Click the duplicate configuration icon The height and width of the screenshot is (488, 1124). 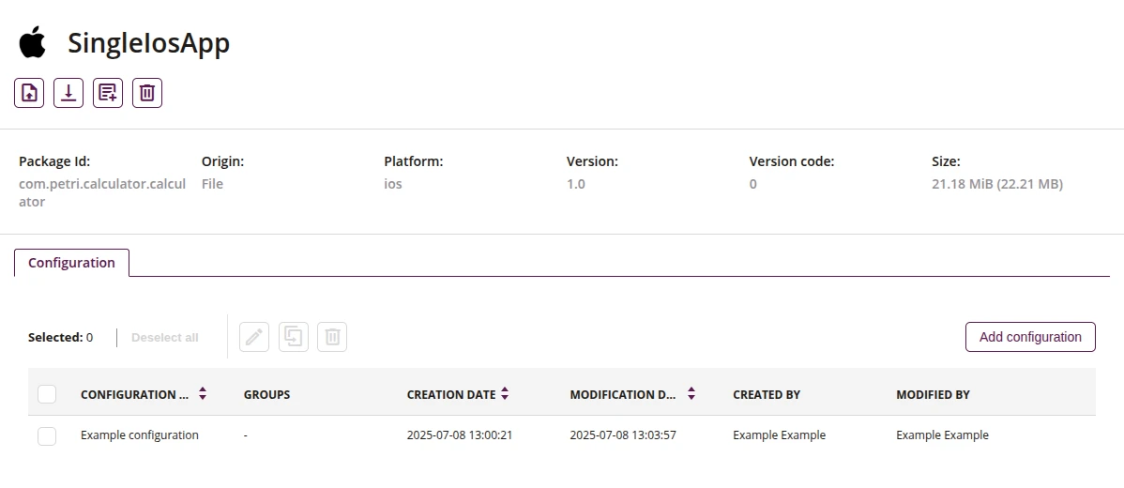(293, 337)
